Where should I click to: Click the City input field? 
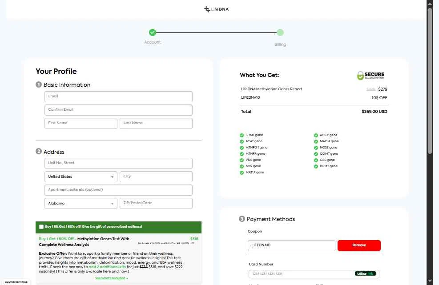click(x=156, y=177)
